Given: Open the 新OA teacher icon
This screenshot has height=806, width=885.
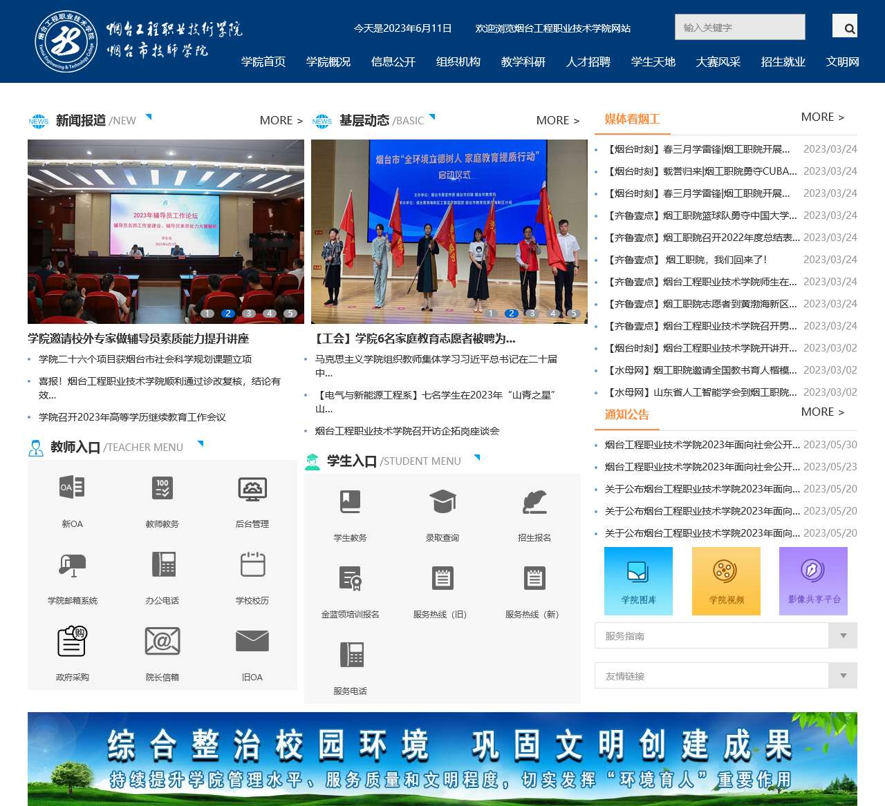Looking at the screenshot, I should click(72, 488).
